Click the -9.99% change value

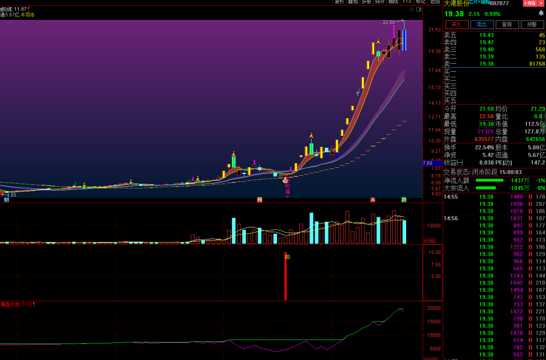pos(493,14)
